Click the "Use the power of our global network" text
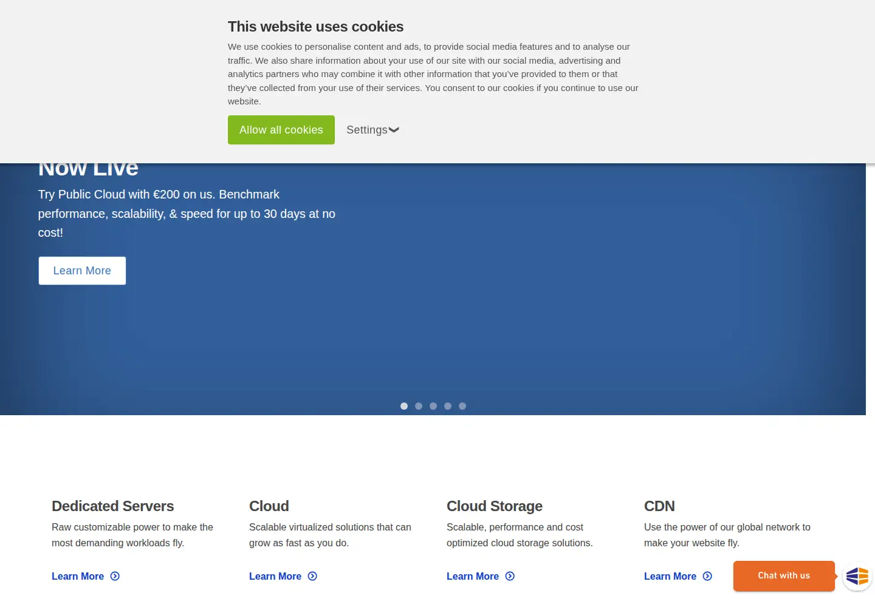The width and height of the screenshot is (875, 607). pyautogui.click(x=727, y=535)
